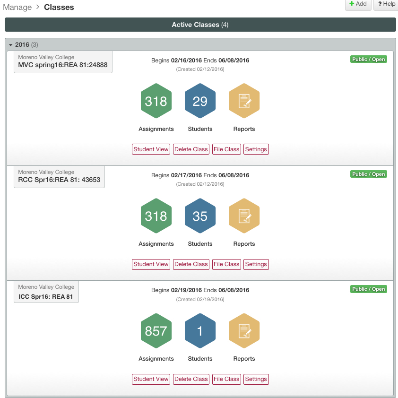The height and width of the screenshot is (398, 398).
Task: Open Settings for the MVC spring16 class
Action: tap(256, 149)
